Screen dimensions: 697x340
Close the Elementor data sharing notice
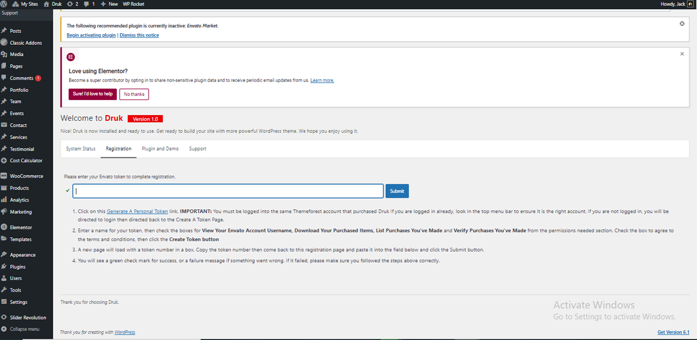coord(682,53)
